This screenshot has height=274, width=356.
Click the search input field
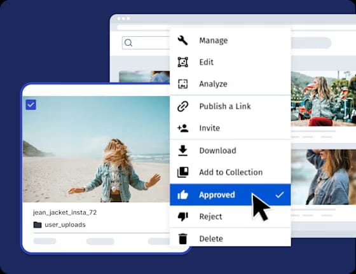[x=146, y=43]
